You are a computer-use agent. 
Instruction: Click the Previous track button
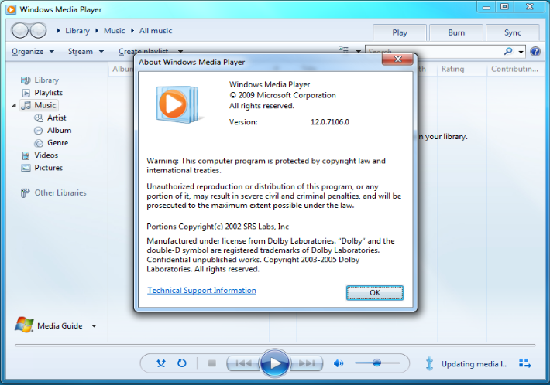[x=243, y=363]
